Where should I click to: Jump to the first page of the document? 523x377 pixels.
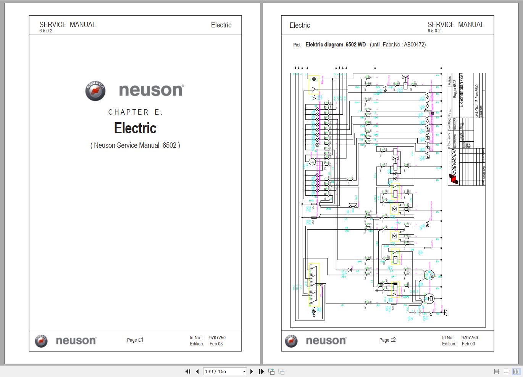pos(188,371)
